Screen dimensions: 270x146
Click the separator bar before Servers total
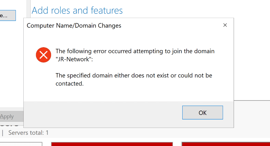click(x=3, y=133)
